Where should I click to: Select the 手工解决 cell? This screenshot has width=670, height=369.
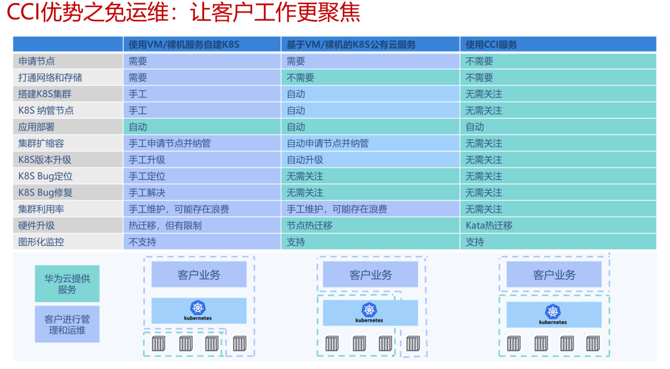tap(202, 192)
